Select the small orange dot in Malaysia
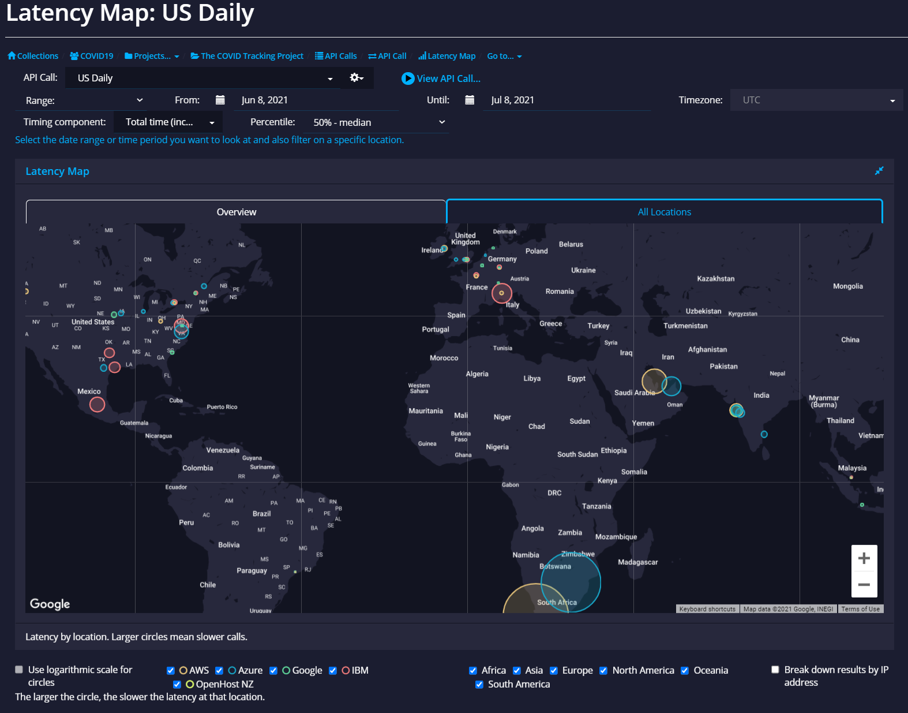 851,477
